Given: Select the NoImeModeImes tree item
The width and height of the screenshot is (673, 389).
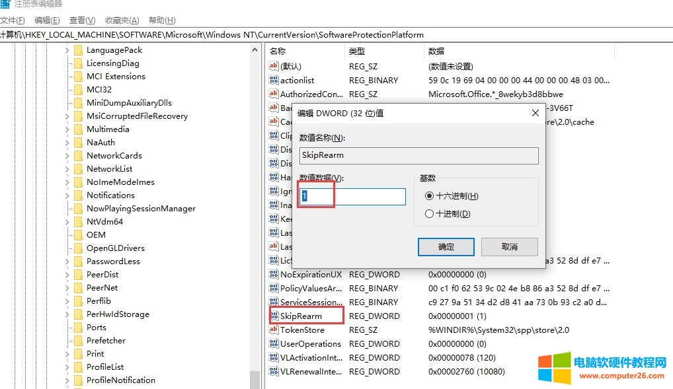Looking at the screenshot, I should [120, 182].
